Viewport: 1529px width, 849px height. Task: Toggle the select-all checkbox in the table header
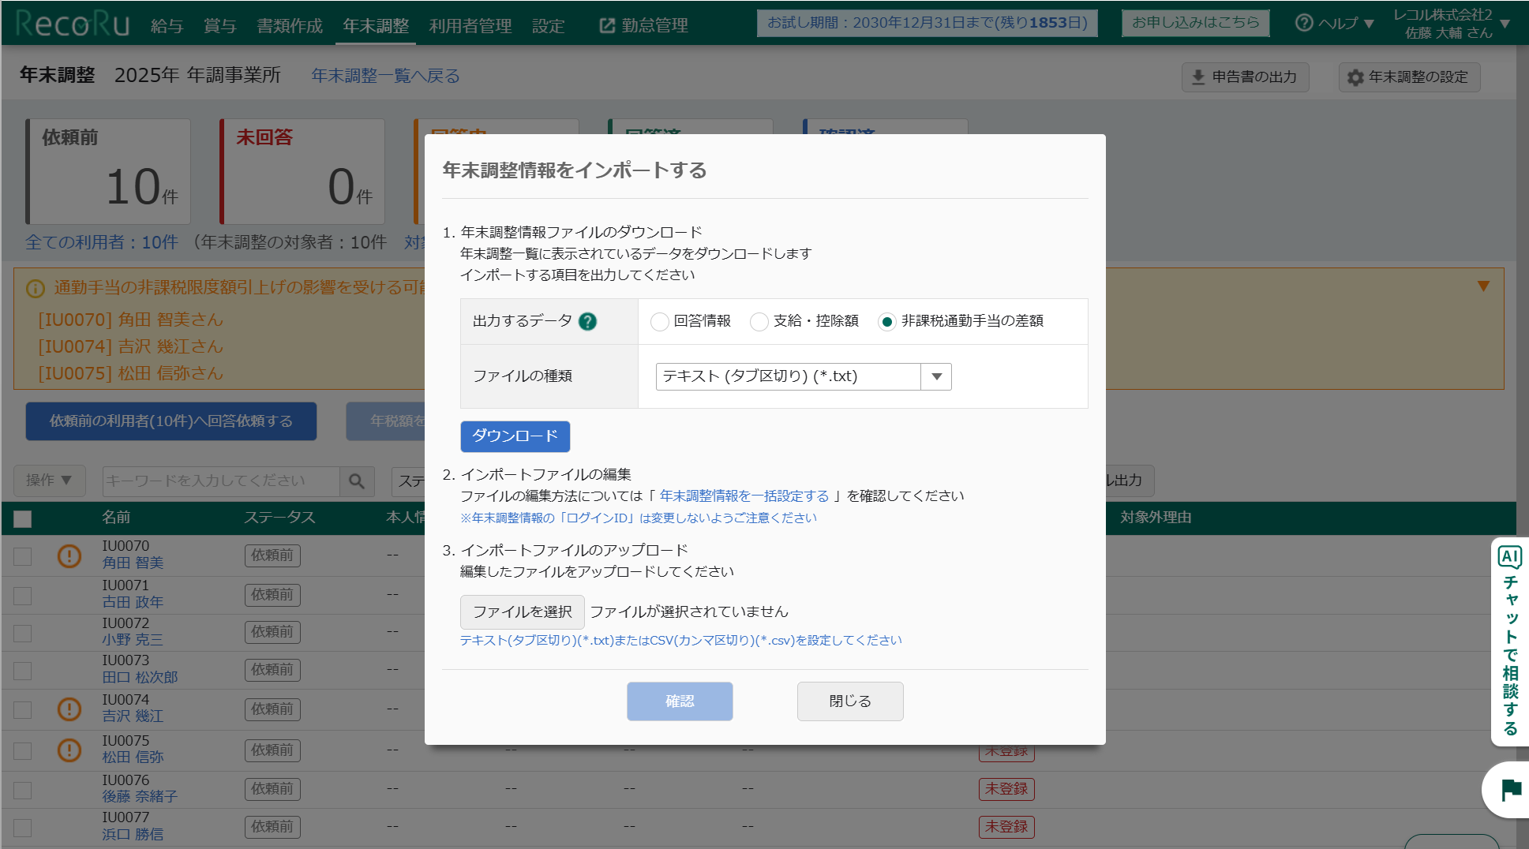(23, 517)
